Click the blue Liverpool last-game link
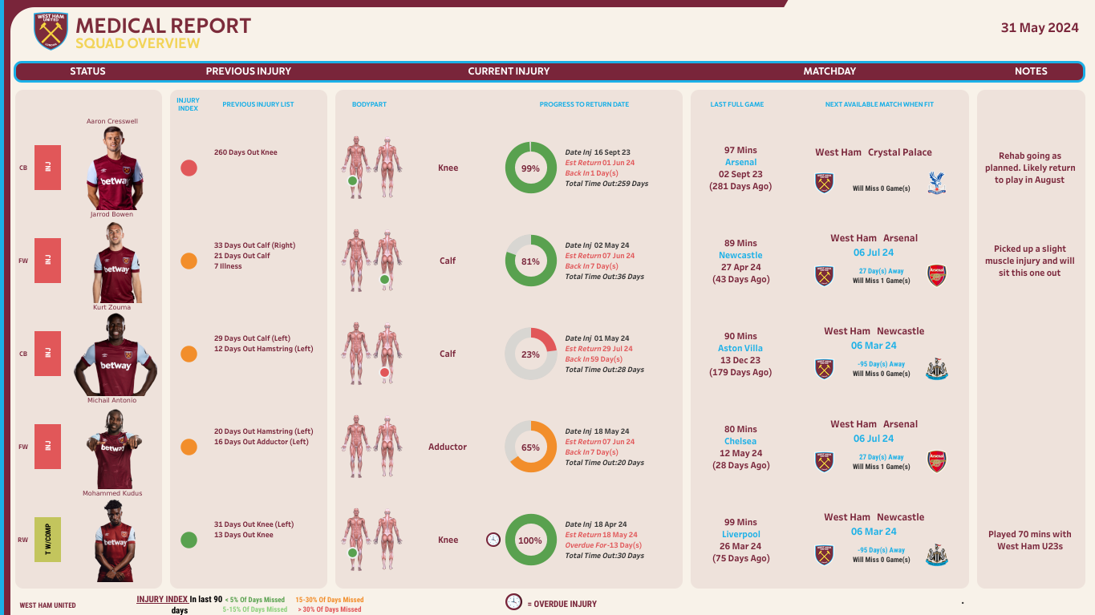Viewport: 1095px width, 615px height. tap(741, 534)
